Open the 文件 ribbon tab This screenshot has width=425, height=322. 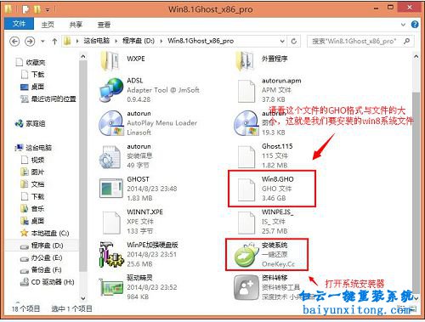pos(20,24)
